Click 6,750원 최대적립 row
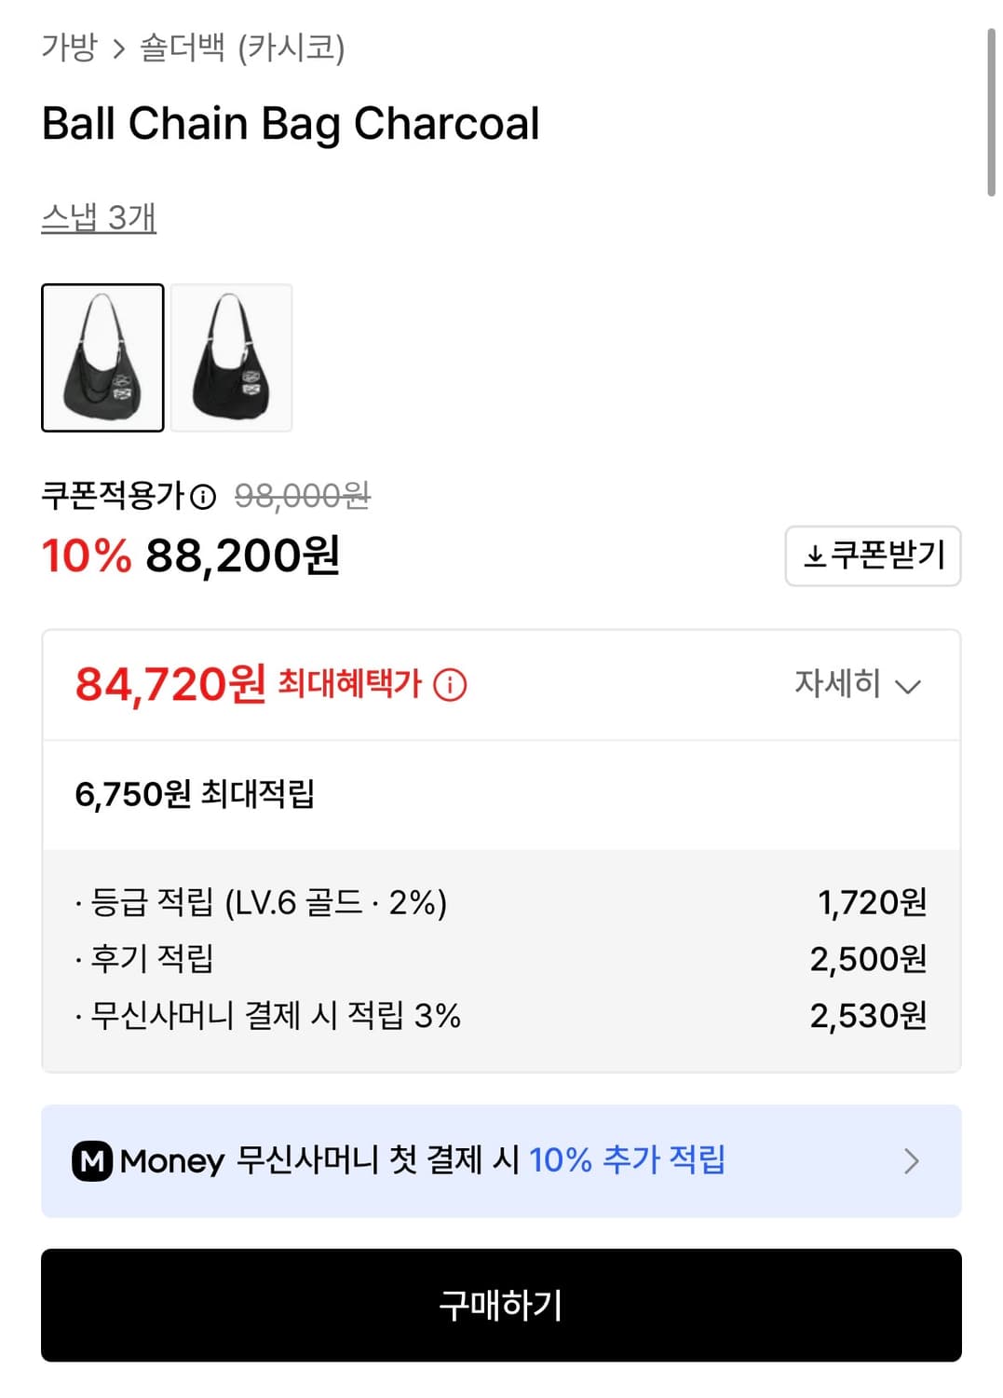 click(x=195, y=795)
